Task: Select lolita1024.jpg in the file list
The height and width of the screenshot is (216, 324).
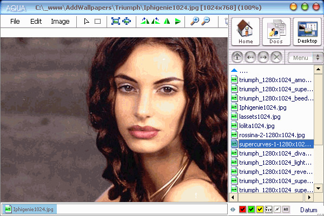Action: (257, 126)
